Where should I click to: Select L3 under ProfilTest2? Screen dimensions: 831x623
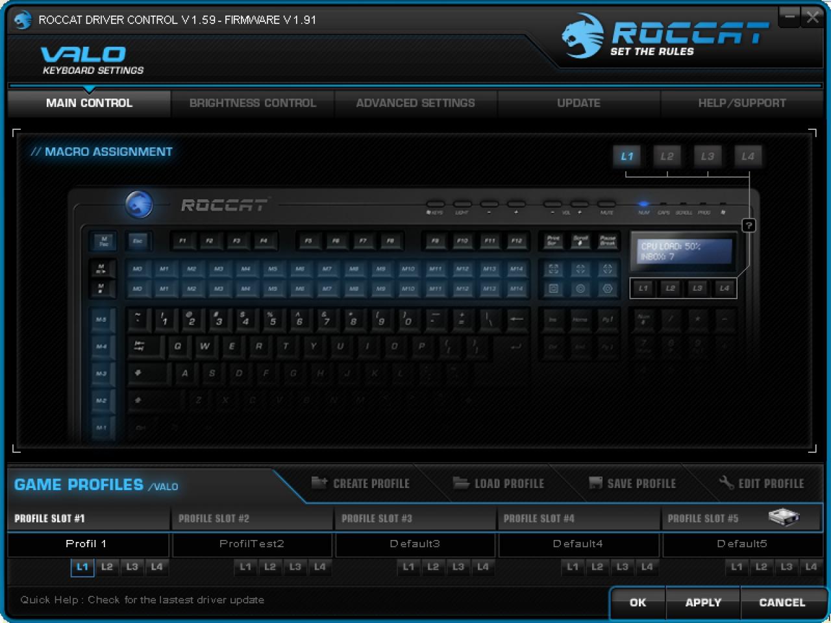coord(295,567)
